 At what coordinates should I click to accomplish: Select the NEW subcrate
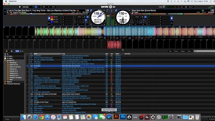coord(11,80)
